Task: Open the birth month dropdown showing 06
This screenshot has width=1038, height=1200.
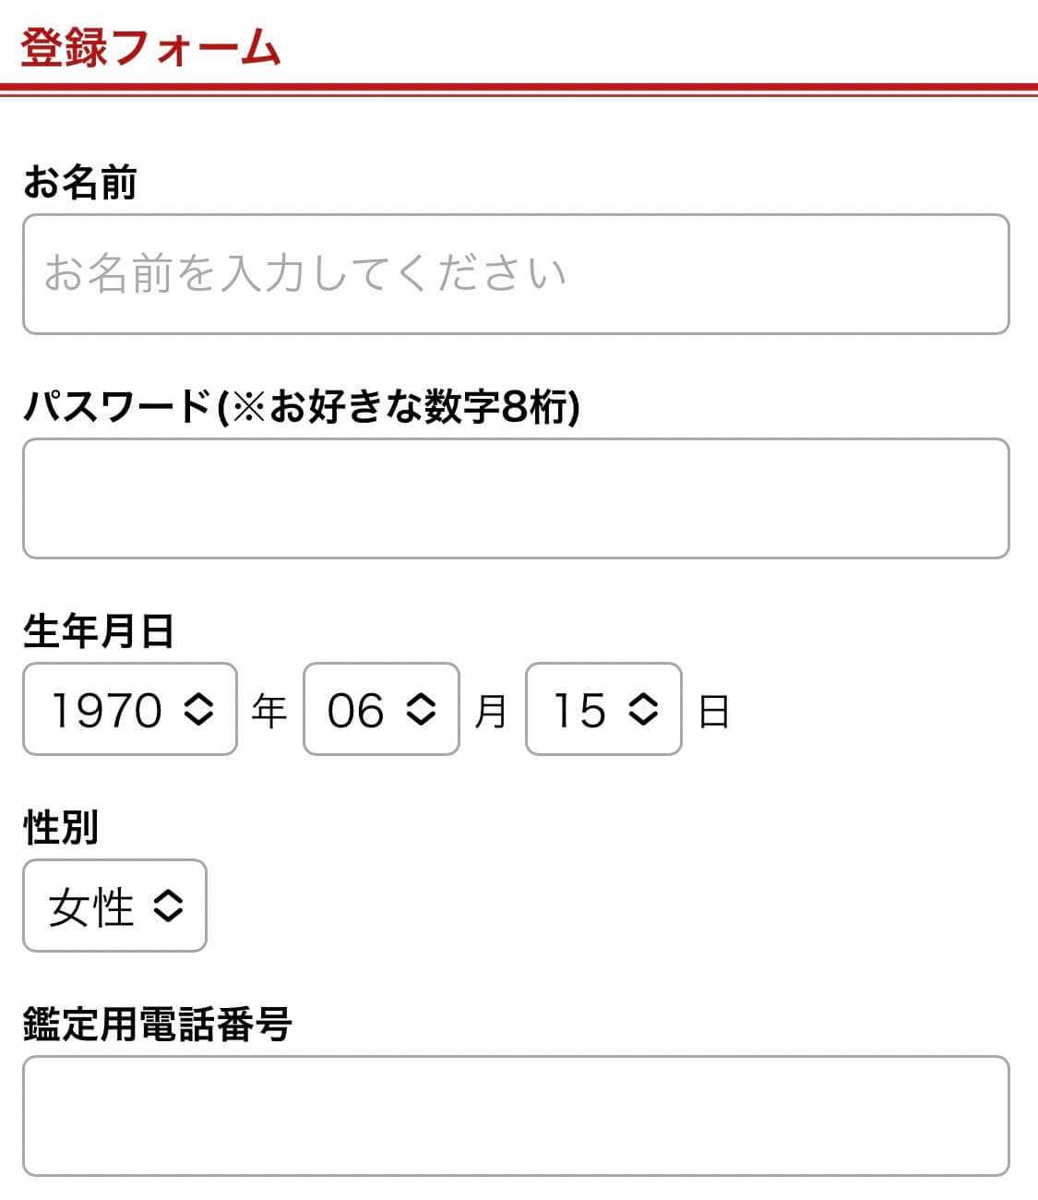Action: point(380,709)
